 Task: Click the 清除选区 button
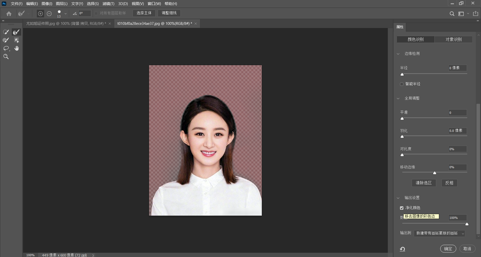tap(424, 183)
